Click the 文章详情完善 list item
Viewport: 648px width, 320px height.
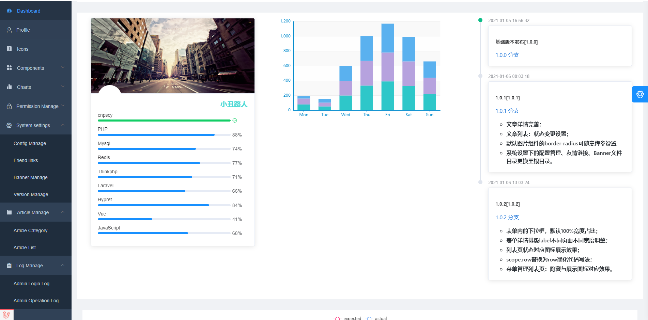(524, 124)
